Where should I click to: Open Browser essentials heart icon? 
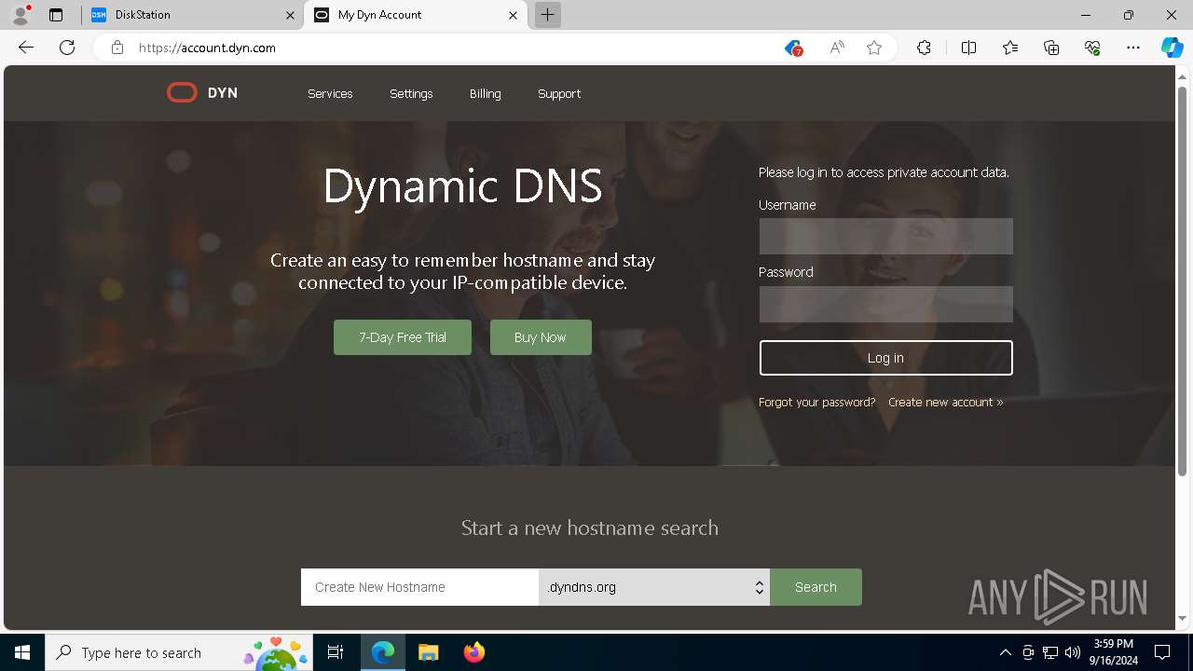1092,48
